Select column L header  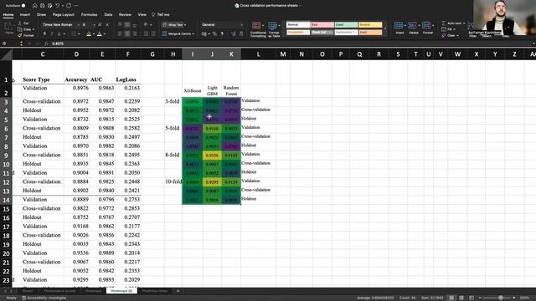[x=258, y=54]
